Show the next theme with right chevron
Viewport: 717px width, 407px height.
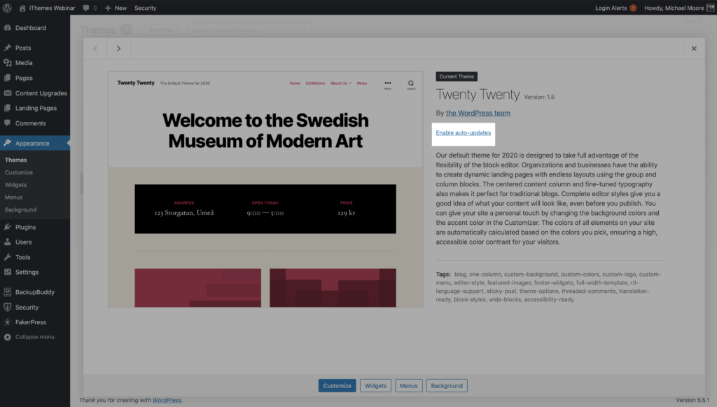(119, 48)
